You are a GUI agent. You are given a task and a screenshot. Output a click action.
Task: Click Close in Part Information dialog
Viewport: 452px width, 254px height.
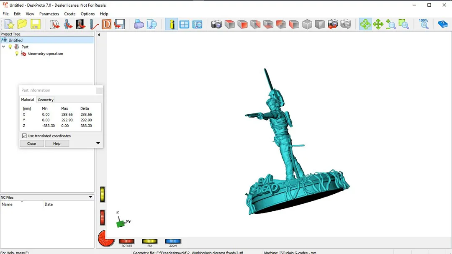pos(31,143)
